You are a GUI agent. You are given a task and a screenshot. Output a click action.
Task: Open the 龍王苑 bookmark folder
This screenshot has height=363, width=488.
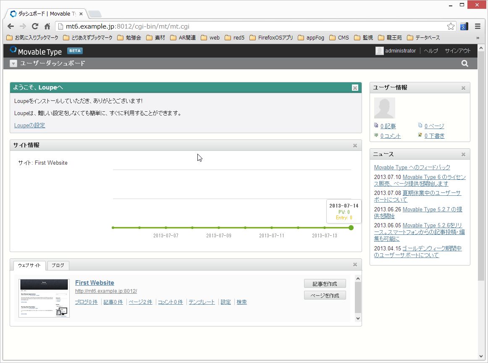(390, 38)
